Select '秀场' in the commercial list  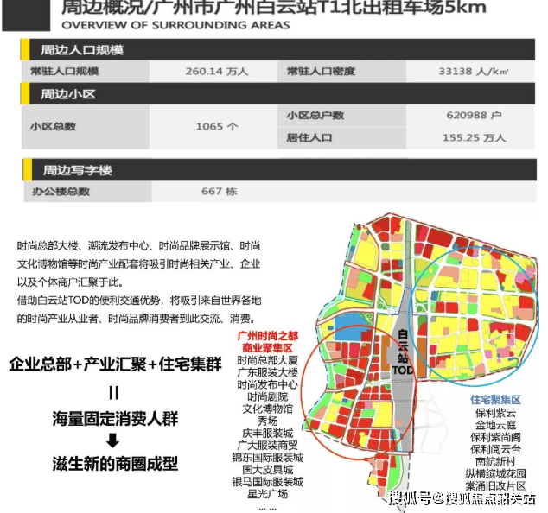coord(267,421)
